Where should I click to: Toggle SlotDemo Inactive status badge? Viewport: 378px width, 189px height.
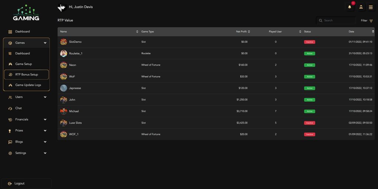pyautogui.click(x=309, y=42)
